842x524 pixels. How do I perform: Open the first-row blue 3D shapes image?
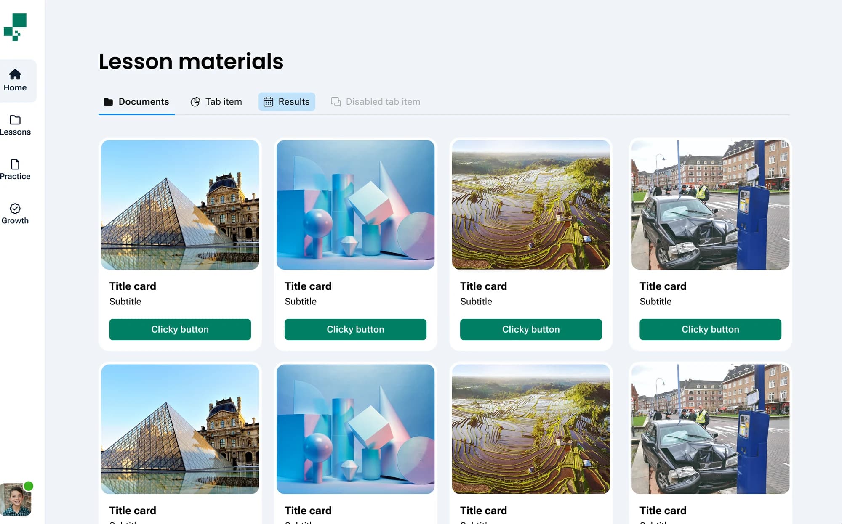pos(355,205)
